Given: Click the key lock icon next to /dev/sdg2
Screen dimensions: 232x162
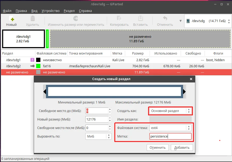Looking at the screenshot, I should pyautogui.click(x=32, y=66).
